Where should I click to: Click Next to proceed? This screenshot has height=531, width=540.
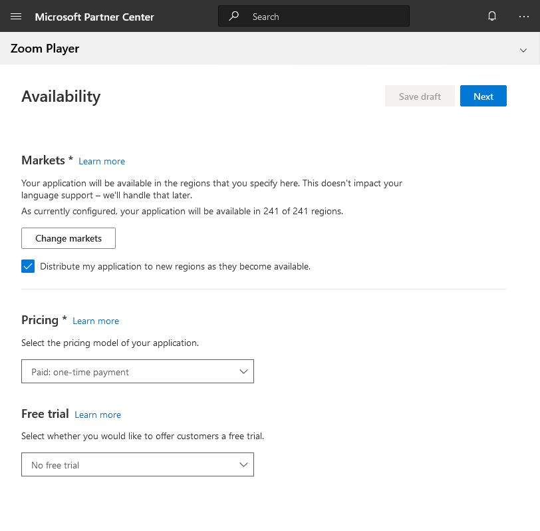(483, 96)
